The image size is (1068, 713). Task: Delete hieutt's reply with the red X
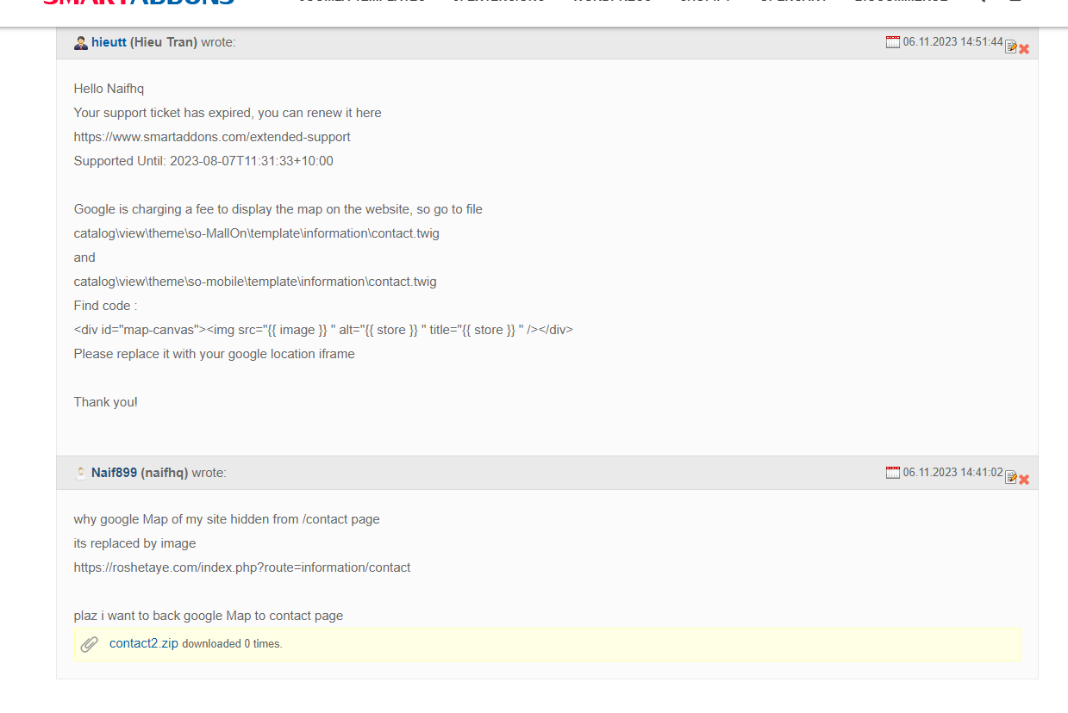[x=1024, y=49]
